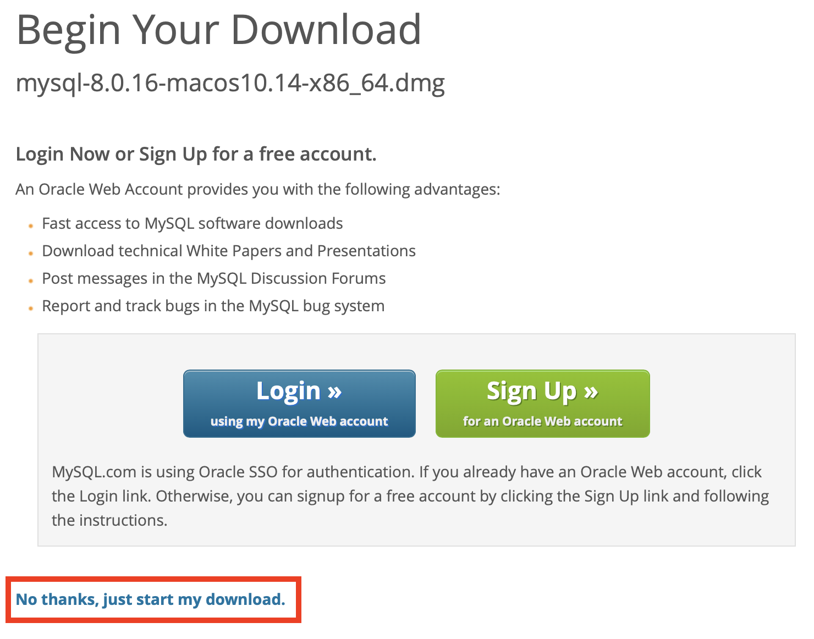Click the Report and track bugs list item

click(213, 306)
